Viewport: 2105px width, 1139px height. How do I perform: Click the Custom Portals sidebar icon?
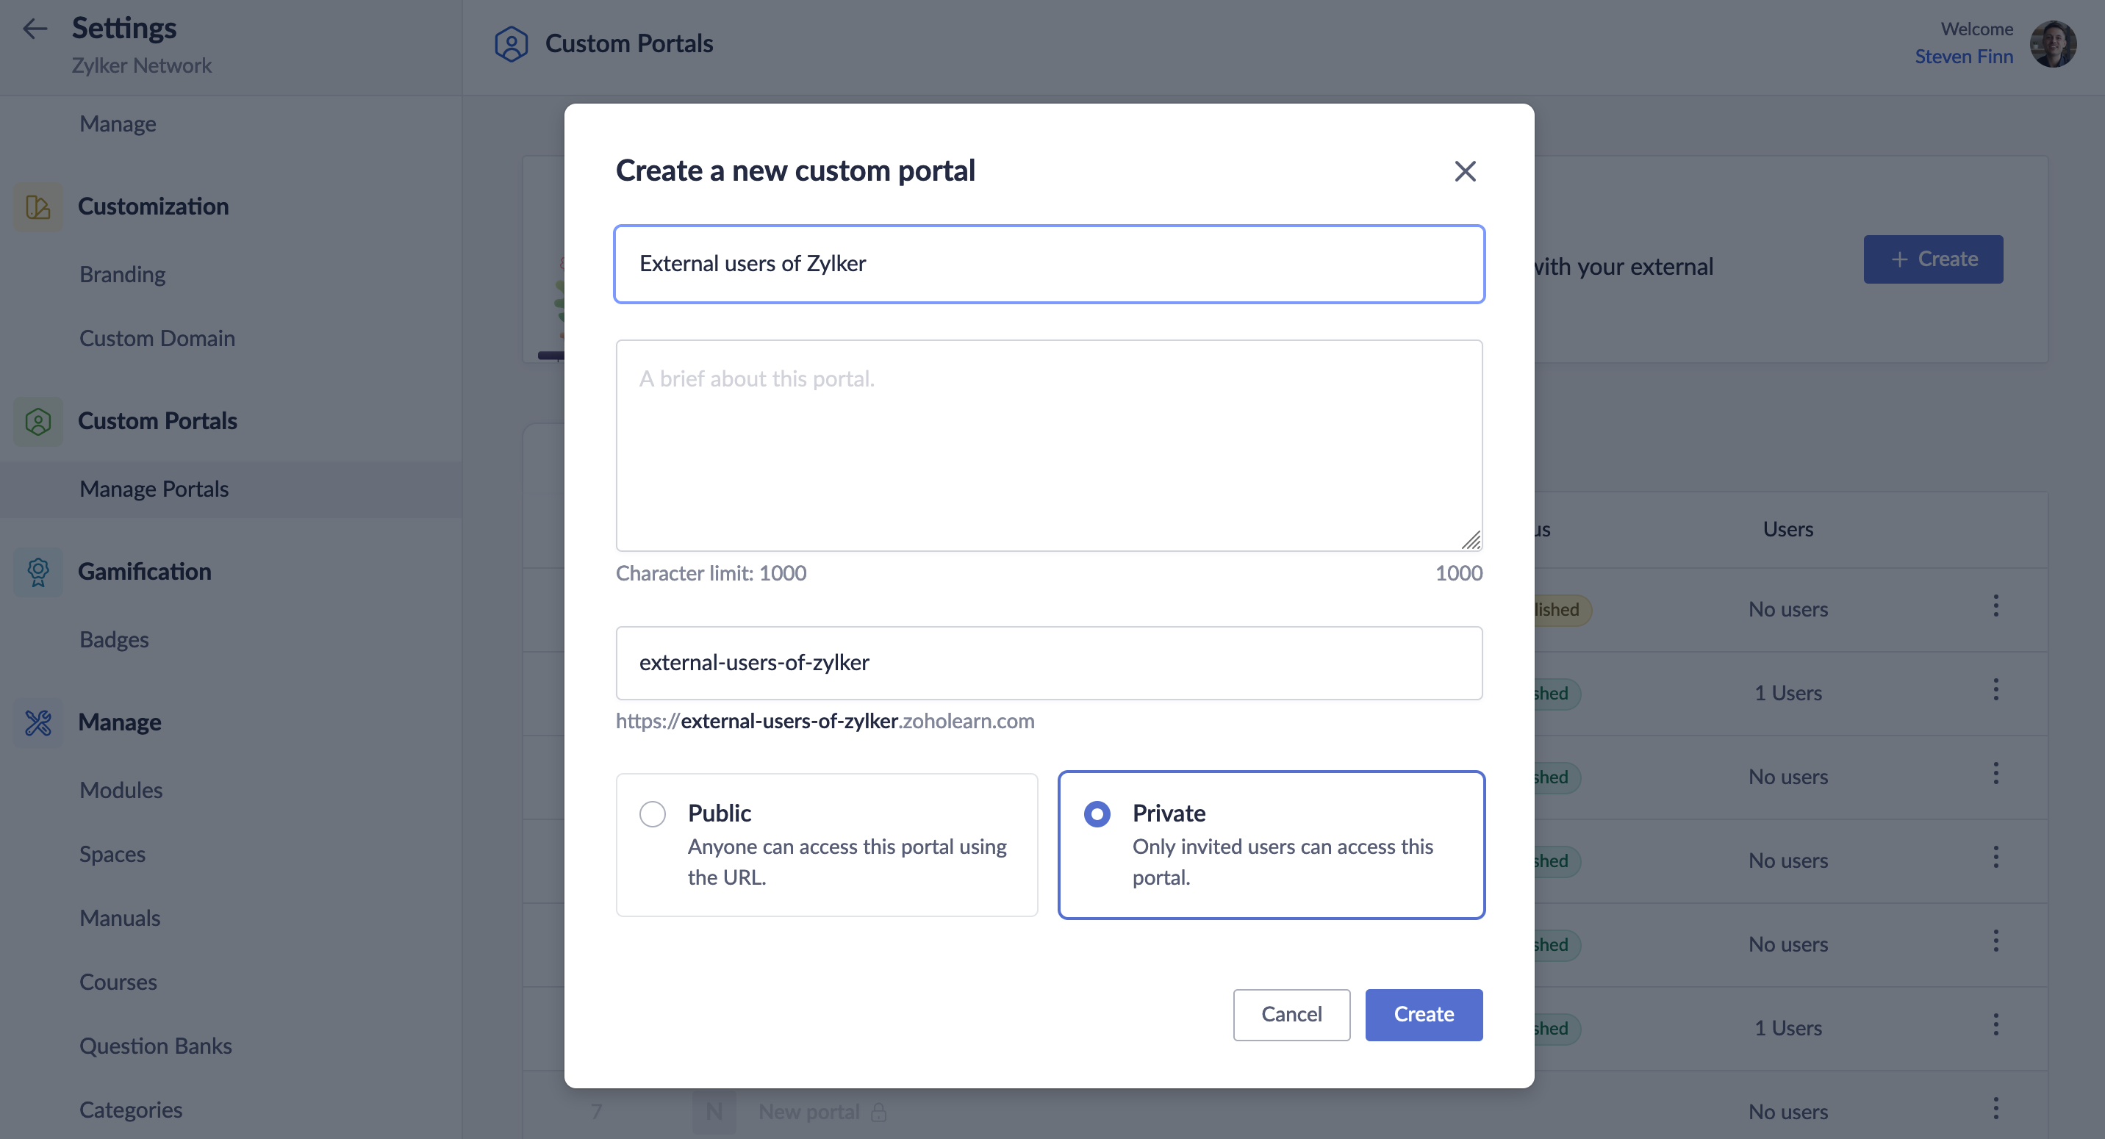37,422
